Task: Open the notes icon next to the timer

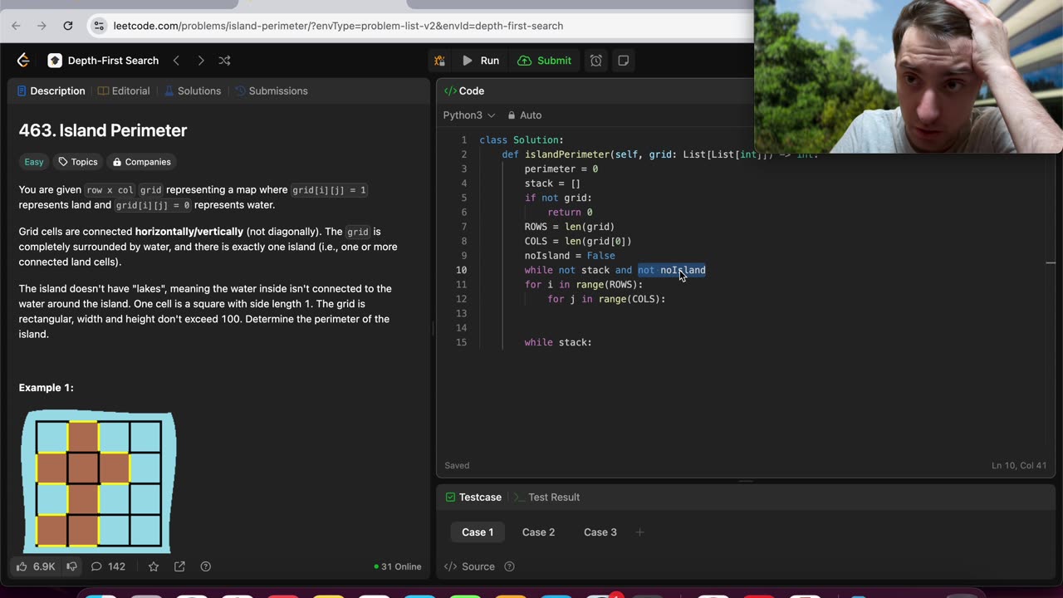Action: [x=624, y=61]
